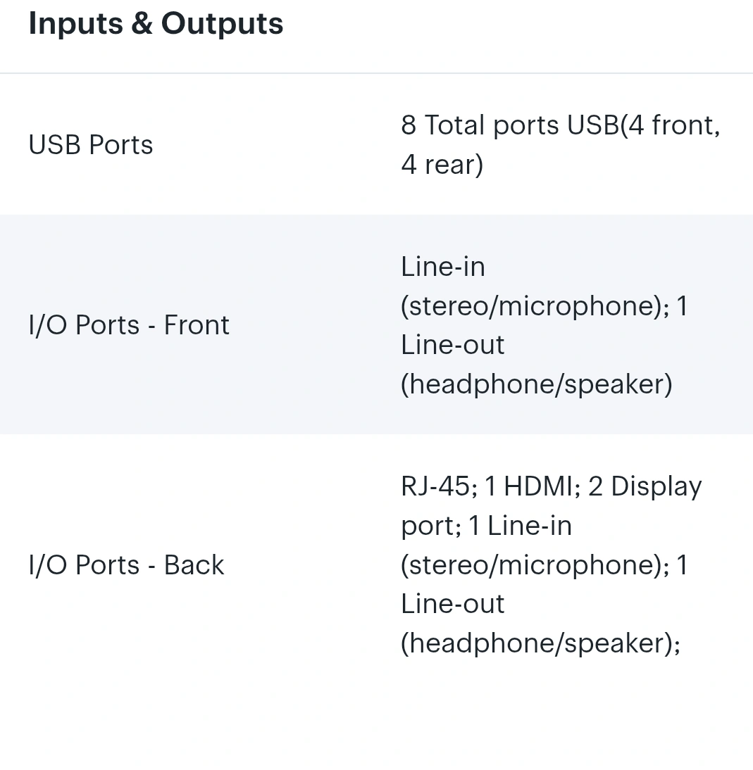Click the word 'Front' in the row label
Image resolution: width=753 pixels, height=770 pixels.
click(197, 325)
